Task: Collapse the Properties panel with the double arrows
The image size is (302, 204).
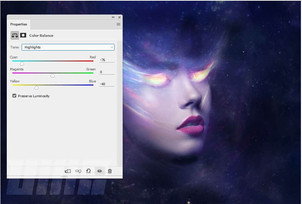Action: click(113, 17)
